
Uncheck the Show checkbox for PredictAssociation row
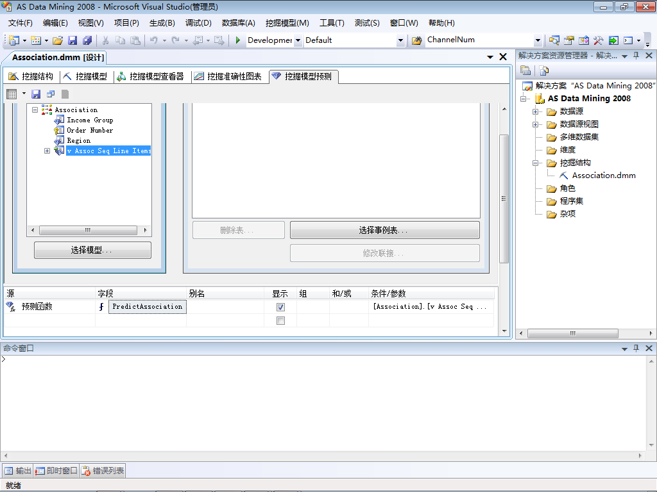pos(281,307)
